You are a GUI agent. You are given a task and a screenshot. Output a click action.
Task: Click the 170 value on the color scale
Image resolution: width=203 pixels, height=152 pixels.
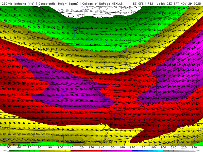pos(132,147)
